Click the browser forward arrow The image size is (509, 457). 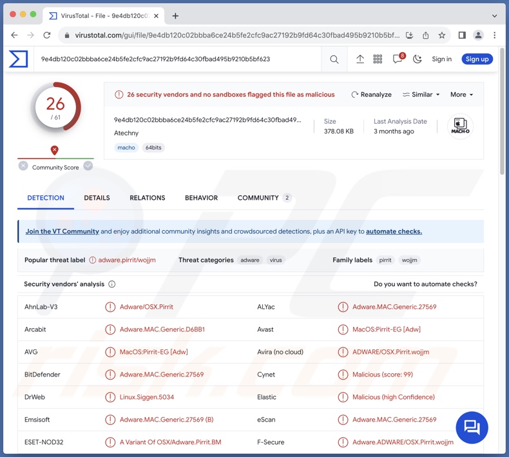click(x=30, y=35)
